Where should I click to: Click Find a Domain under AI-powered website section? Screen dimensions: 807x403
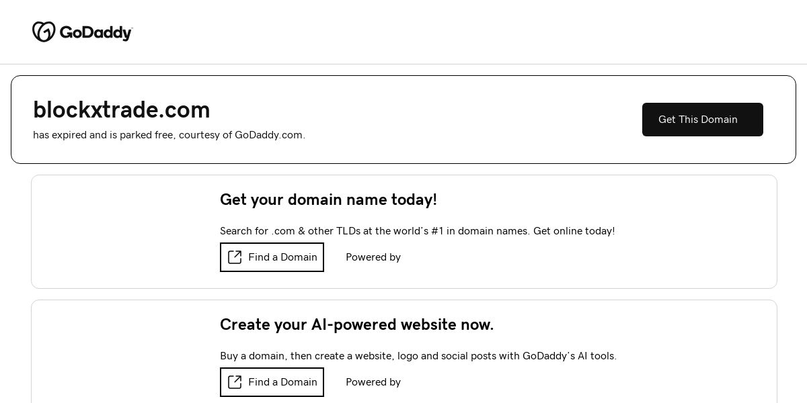[272, 382]
